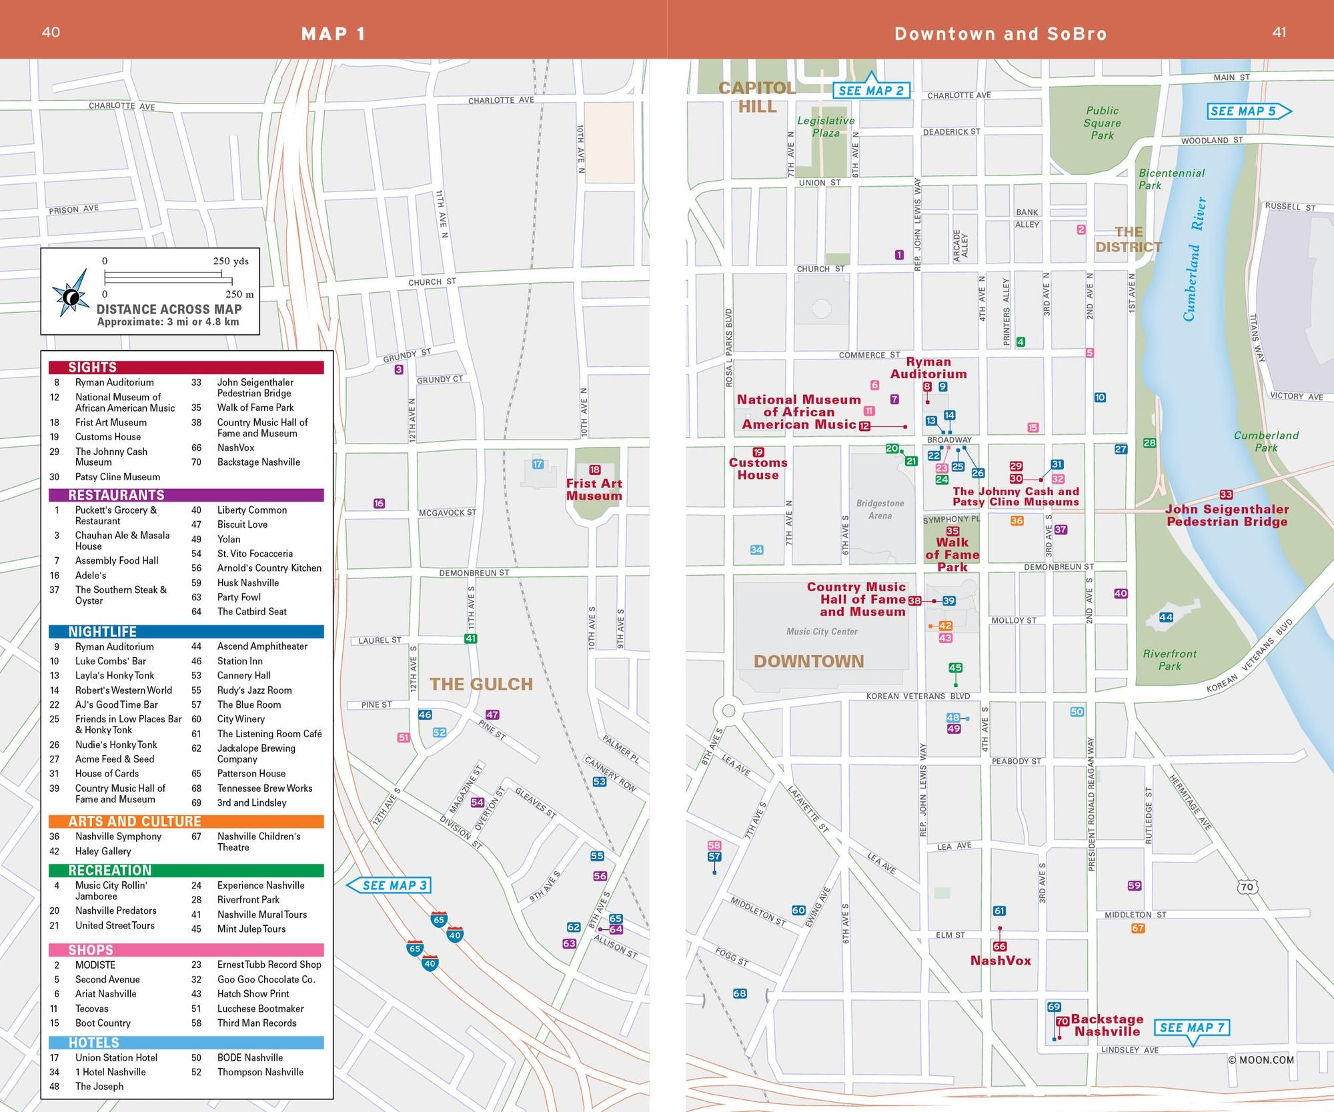
Task: Follow the SEE MAP 5 arrow
Action: pyautogui.click(x=1249, y=111)
